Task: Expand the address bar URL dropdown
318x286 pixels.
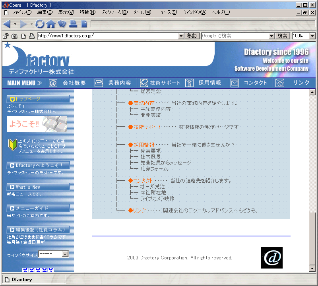Action: click(x=181, y=36)
